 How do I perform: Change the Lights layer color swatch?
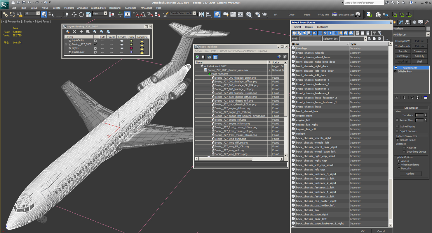(x=131, y=48)
